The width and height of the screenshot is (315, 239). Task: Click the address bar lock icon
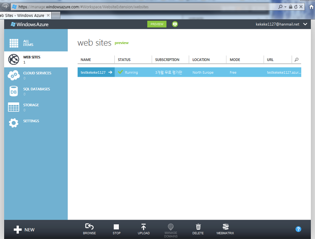291,7
